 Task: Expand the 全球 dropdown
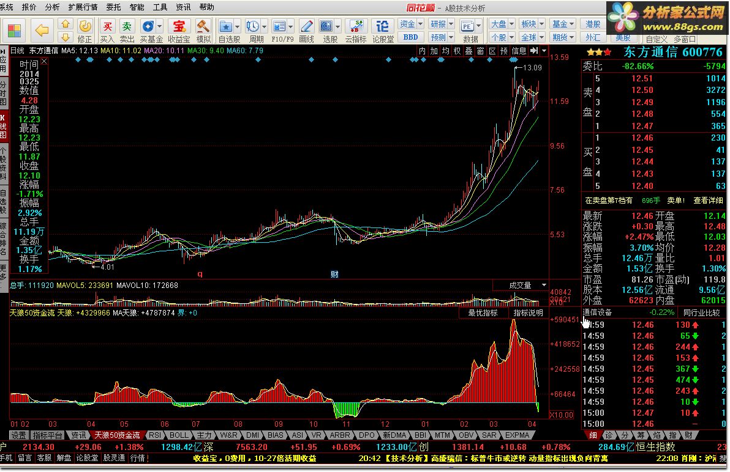coord(542,37)
